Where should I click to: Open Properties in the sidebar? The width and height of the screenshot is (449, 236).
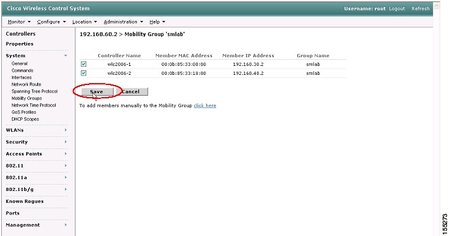tap(20, 44)
